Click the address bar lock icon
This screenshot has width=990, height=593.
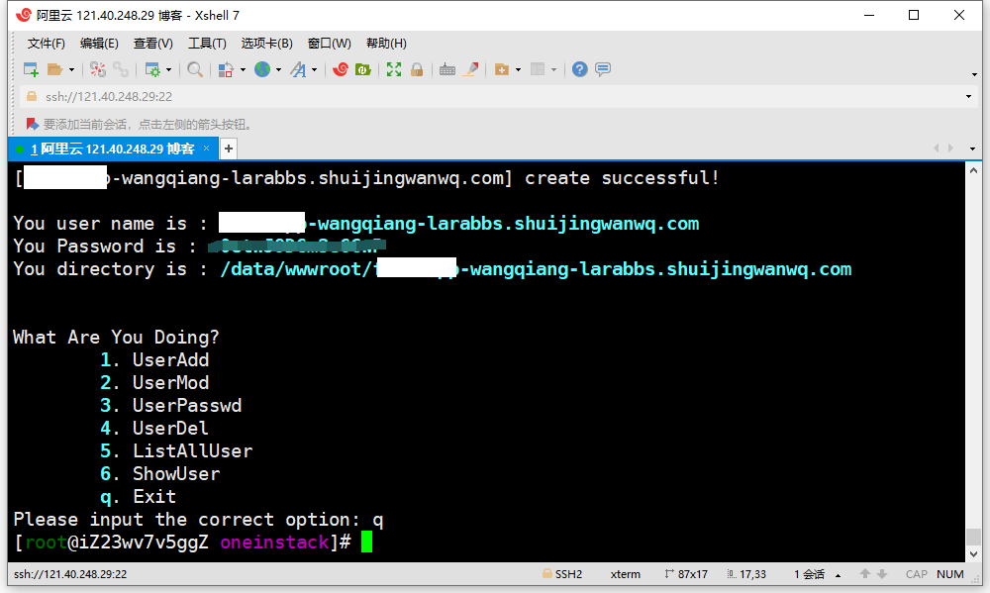coord(32,97)
